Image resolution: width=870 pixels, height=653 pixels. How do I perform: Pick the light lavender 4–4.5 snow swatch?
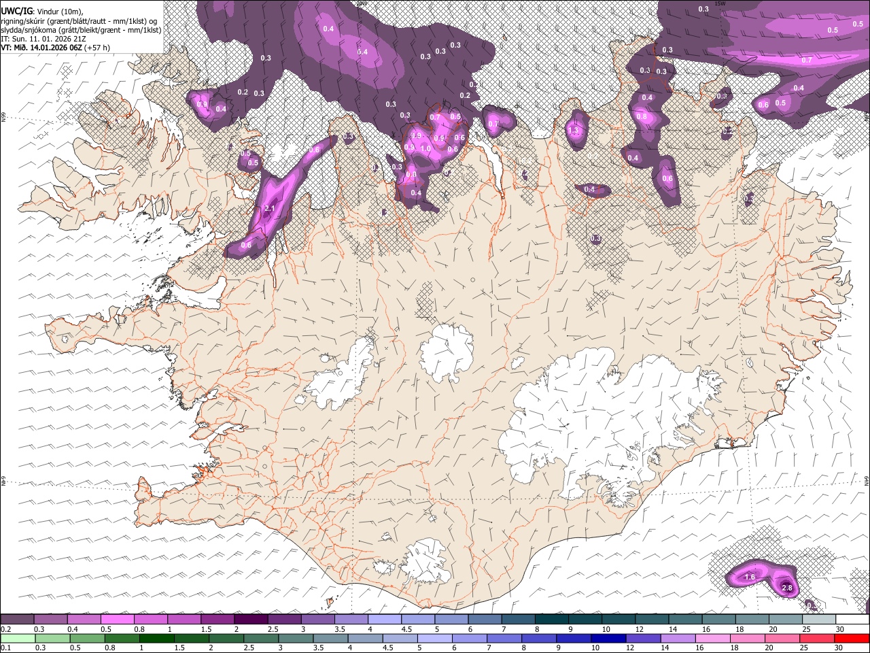pyautogui.click(x=385, y=620)
